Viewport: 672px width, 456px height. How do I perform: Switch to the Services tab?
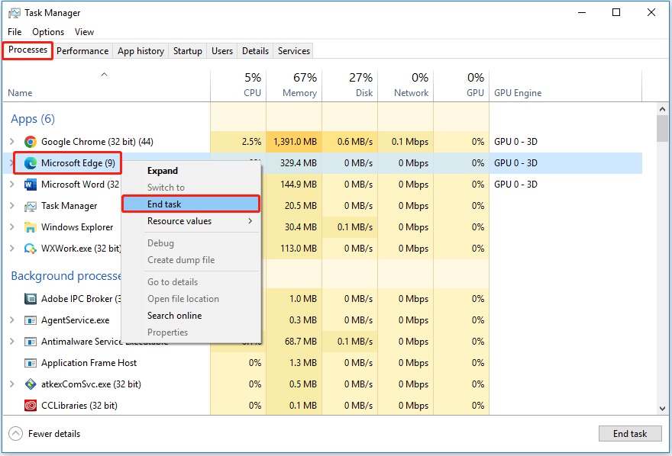pyautogui.click(x=293, y=51)
